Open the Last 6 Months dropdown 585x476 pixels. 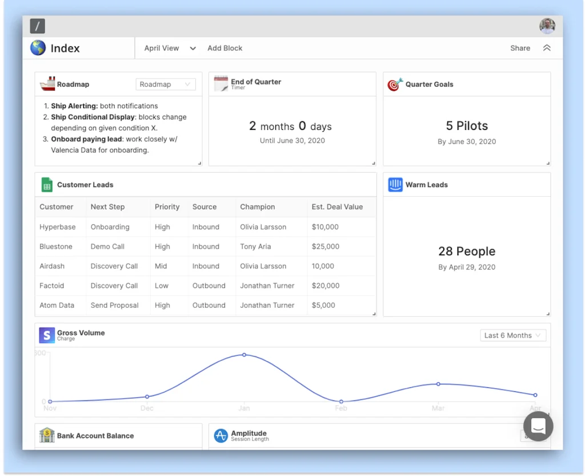tap(512, 335)
